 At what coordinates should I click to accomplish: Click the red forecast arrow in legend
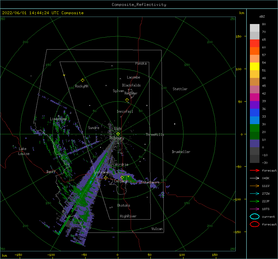point(255,170)
